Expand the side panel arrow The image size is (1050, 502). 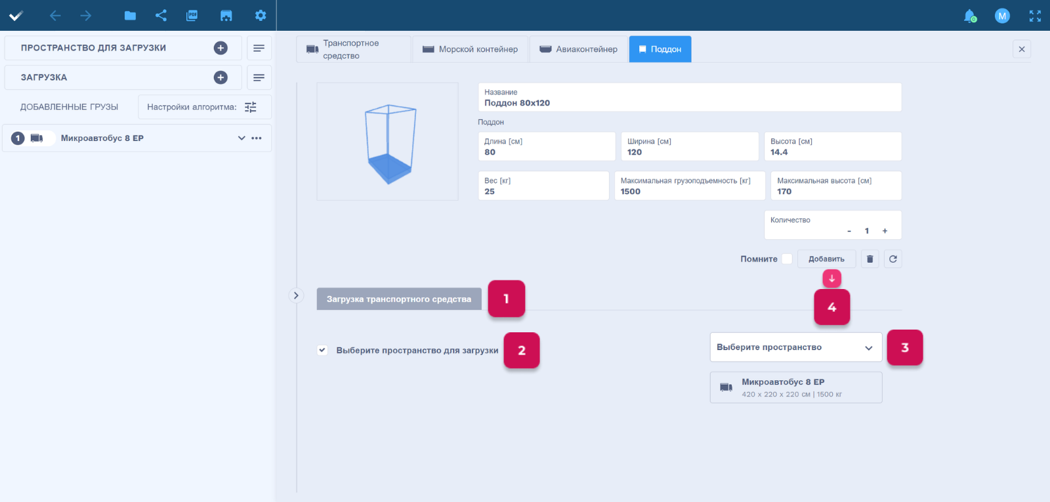tap(296, 296)
